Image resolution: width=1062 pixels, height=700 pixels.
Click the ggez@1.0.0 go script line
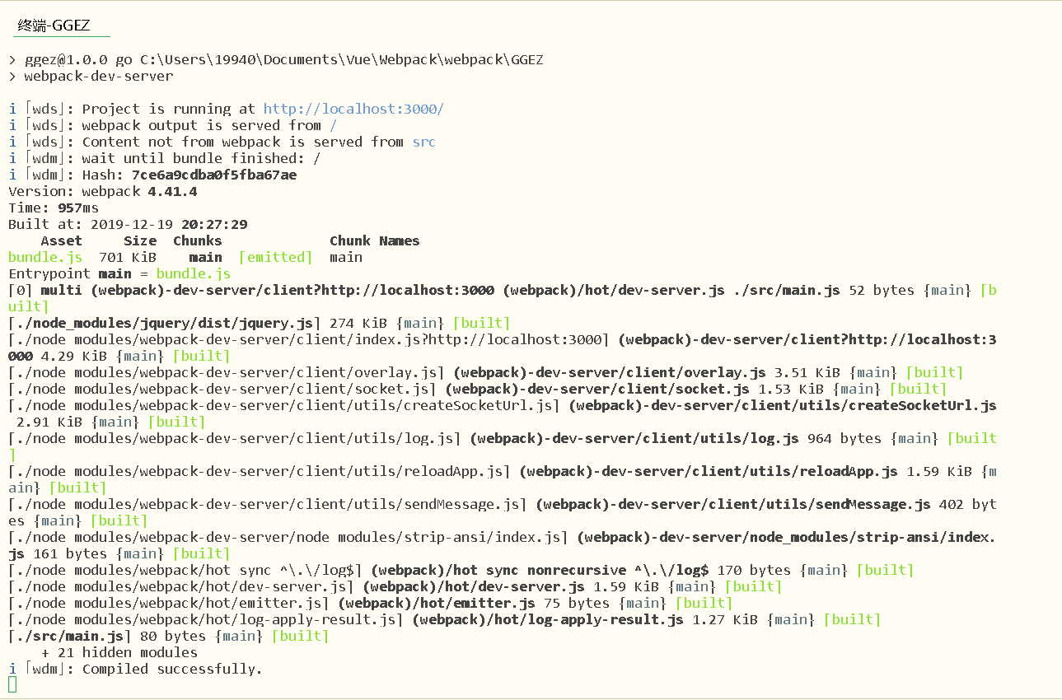coord(276,59)
